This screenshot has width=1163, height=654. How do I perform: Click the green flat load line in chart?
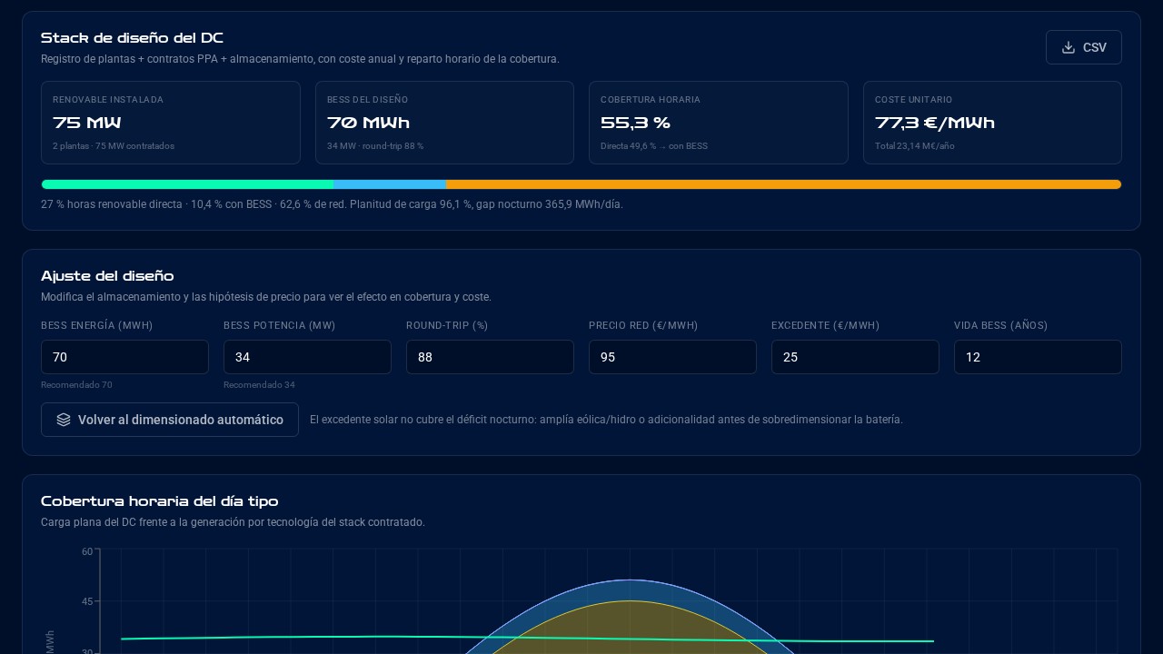coord(527,639)
